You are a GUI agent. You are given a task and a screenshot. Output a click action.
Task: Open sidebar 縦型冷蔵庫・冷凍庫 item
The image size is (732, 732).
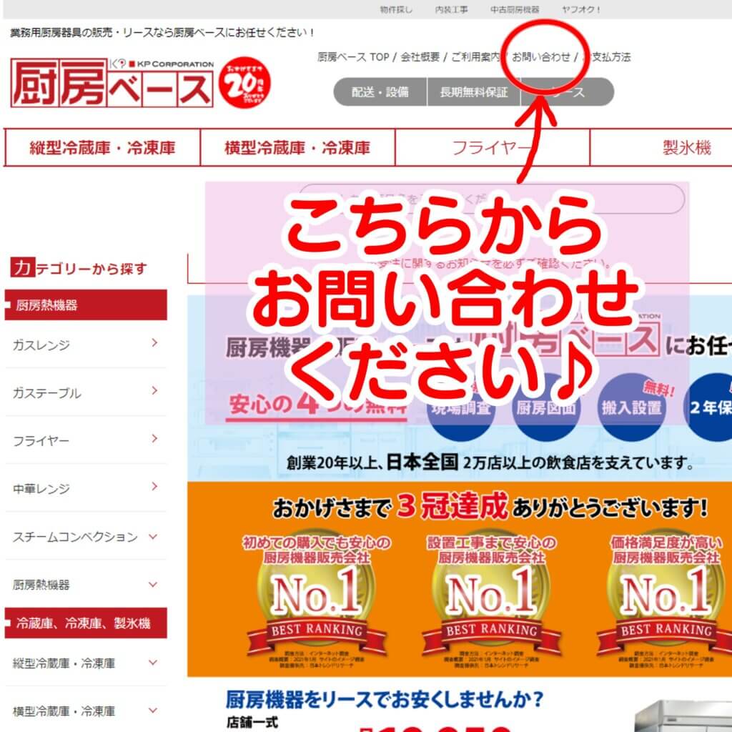(x=64, y=663)
